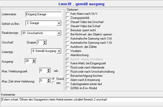
Task: Increment the Ausgang number spinner
Action: pyautogui.click(x=34, y=60)
